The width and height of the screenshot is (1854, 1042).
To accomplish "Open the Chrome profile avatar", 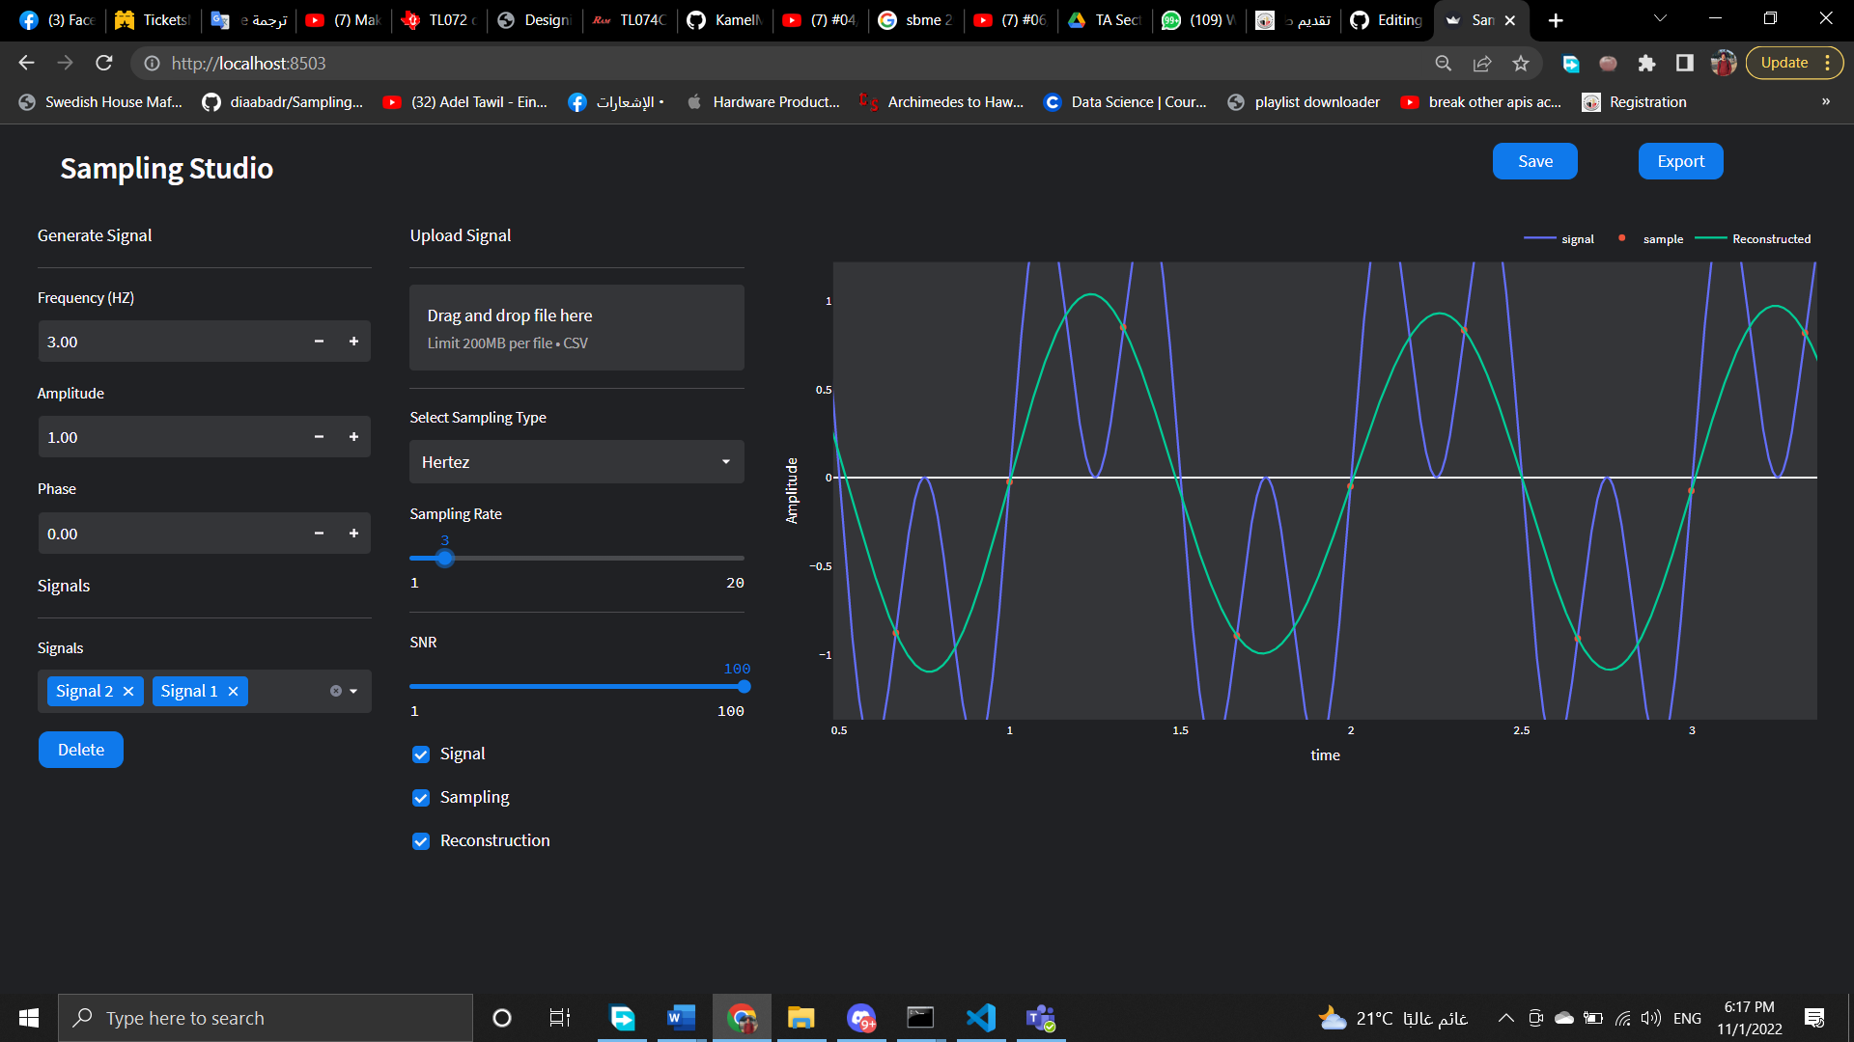I will (1725, 63).
